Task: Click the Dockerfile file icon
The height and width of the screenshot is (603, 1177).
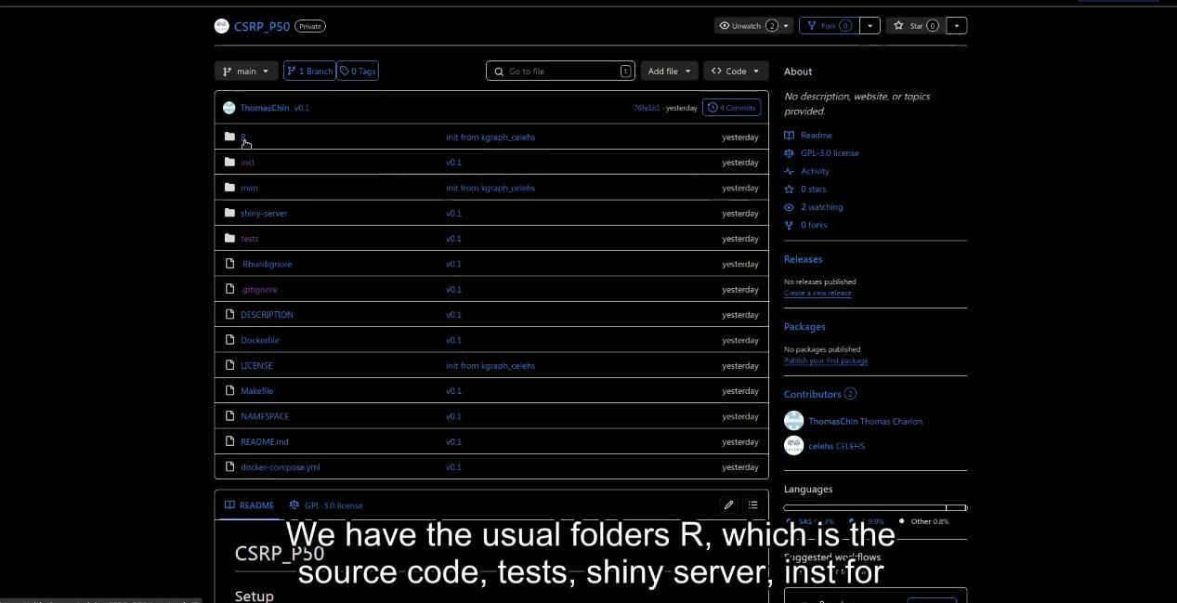Action: tap(229, 340)
